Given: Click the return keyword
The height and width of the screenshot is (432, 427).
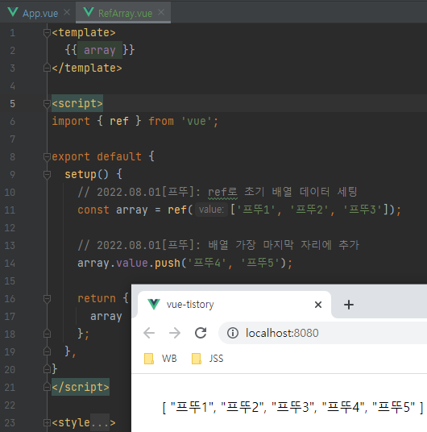Looking at the screenshot, I should tap(97, 298).
